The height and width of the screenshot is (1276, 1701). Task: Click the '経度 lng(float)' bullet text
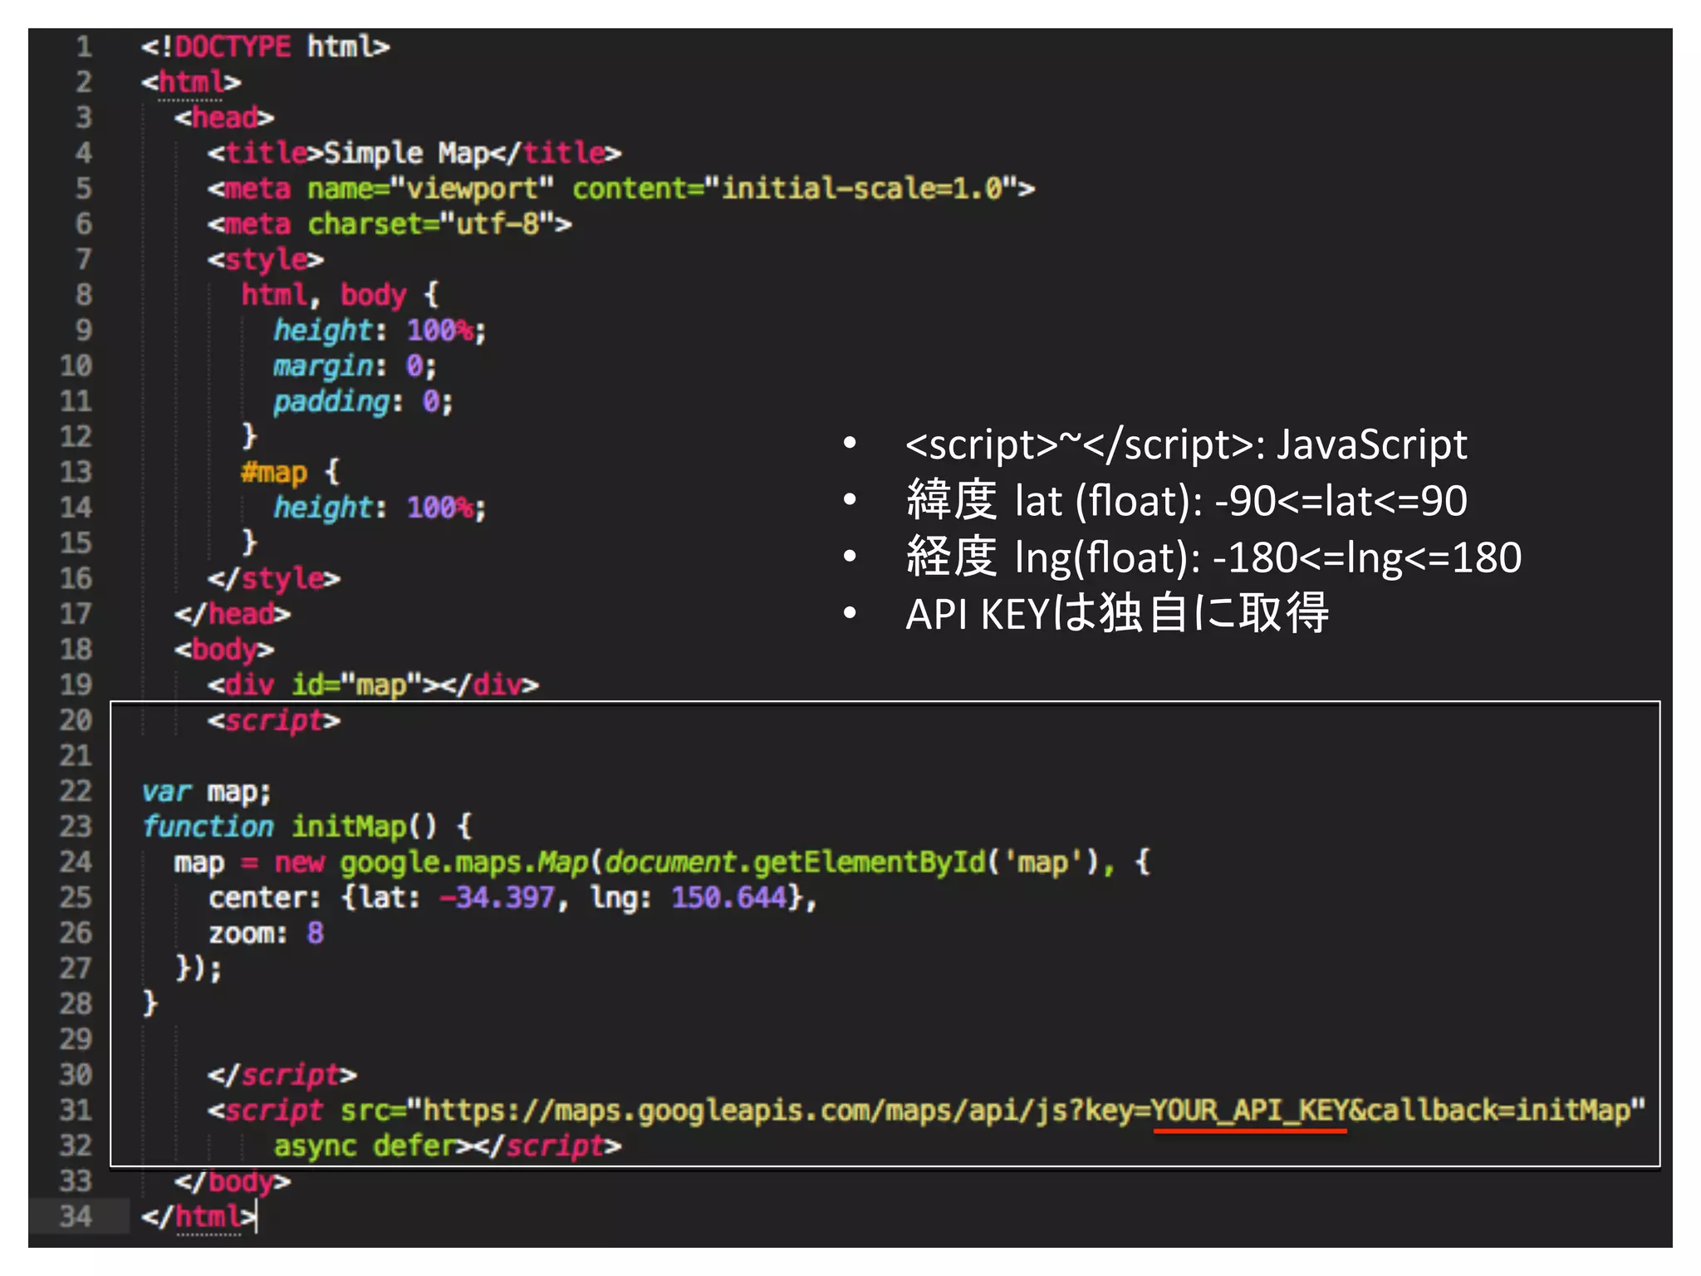click(1213, 557)
